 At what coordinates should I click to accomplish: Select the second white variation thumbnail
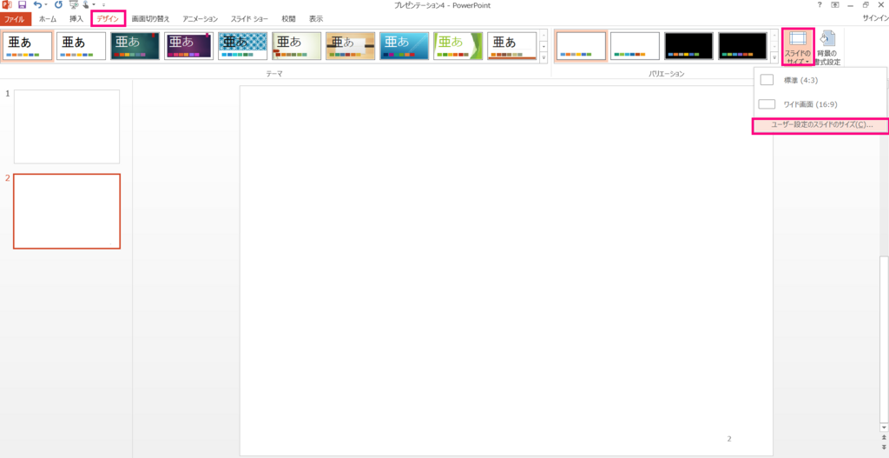click(635, 46)
